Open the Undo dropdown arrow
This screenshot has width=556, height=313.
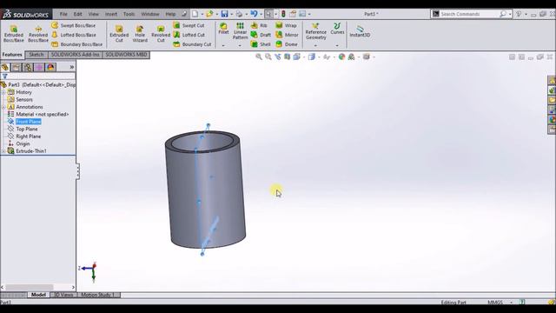click(261, 14)
